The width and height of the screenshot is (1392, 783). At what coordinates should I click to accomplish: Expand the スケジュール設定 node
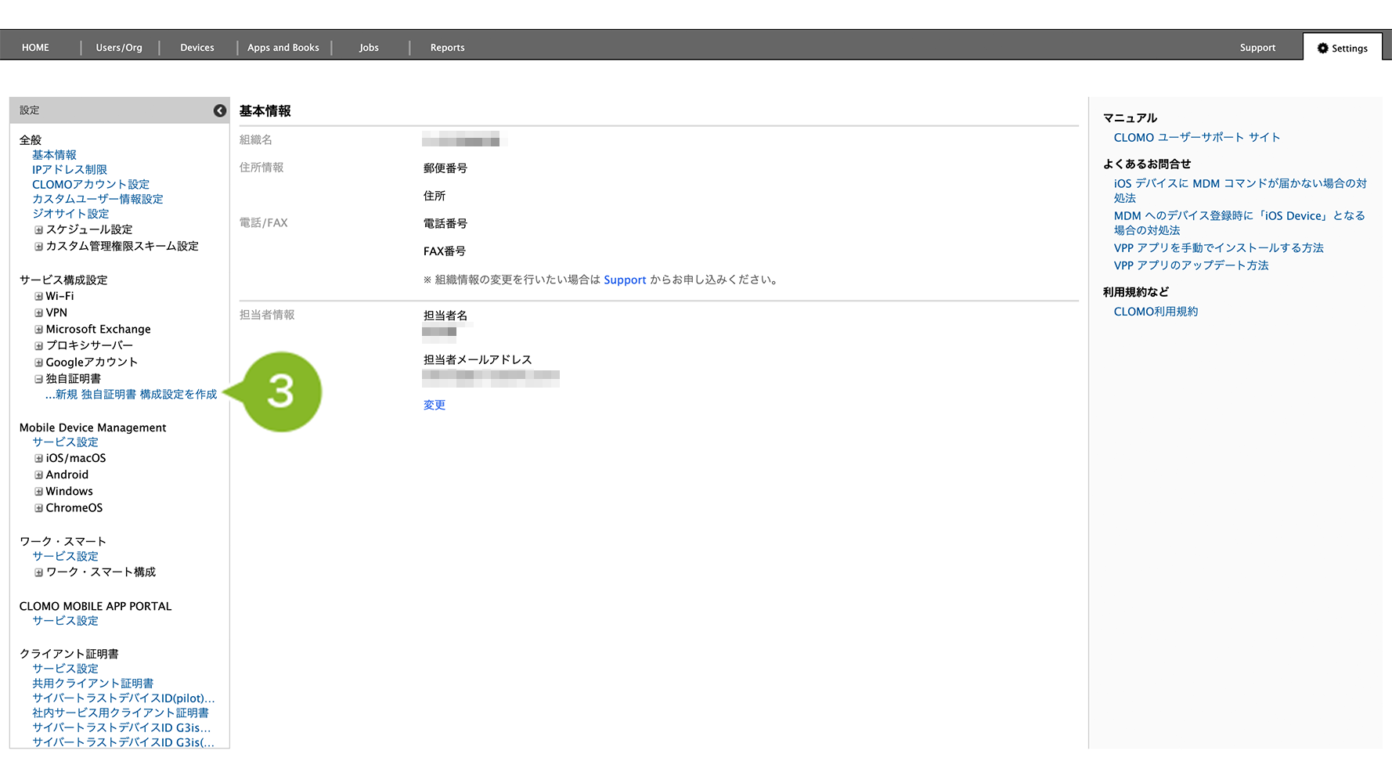coord(38,230)
